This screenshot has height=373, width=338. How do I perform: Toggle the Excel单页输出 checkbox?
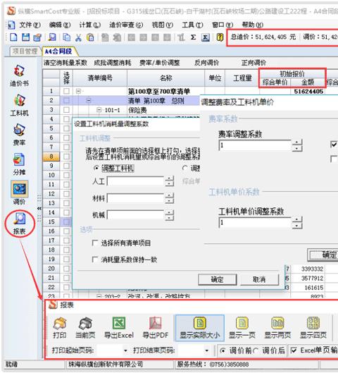point(294,350)
